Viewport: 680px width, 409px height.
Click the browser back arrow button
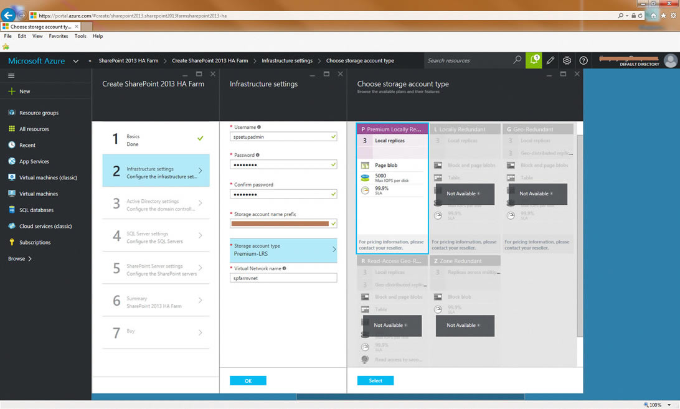[x=8, y=15]
